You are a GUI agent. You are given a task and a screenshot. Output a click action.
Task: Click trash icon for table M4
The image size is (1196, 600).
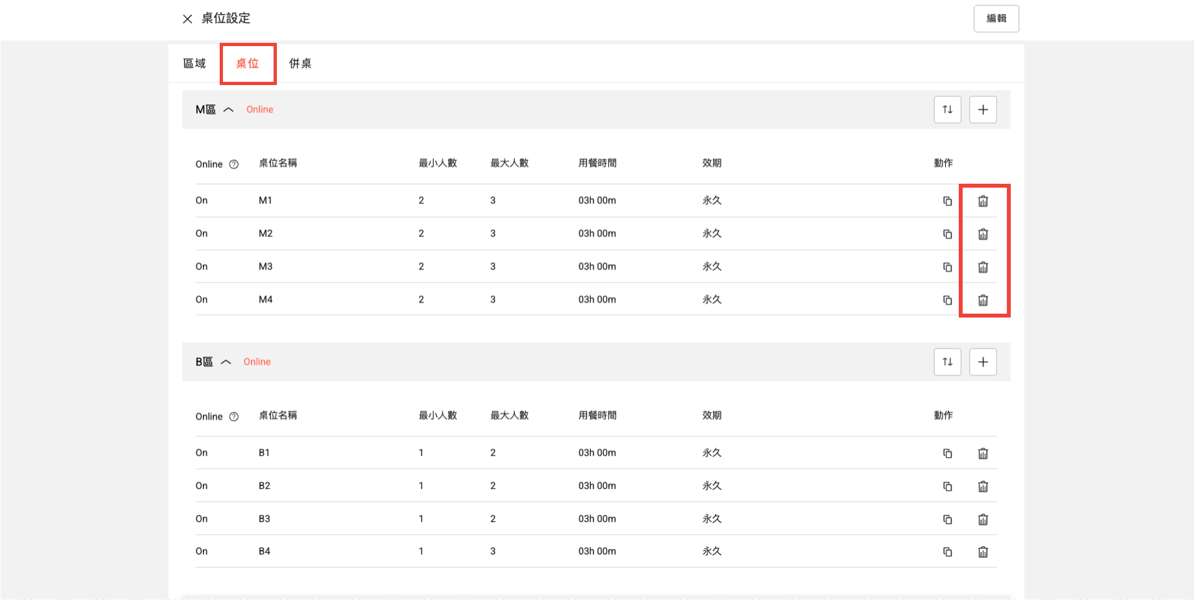click(x=983, y=300)
